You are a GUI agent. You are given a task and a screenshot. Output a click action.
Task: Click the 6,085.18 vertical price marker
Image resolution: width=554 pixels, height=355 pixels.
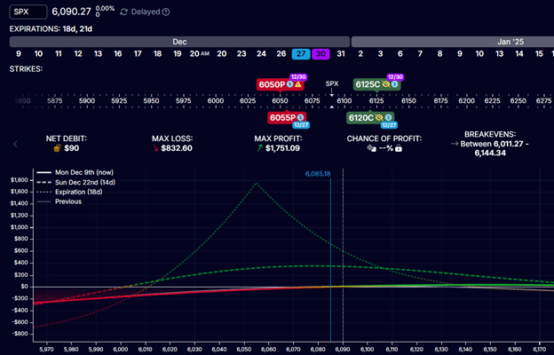tap(330, 174)
